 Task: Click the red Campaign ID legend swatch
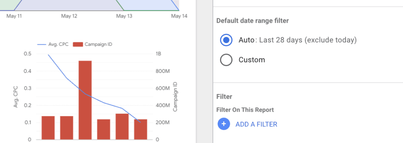point(78,44)
